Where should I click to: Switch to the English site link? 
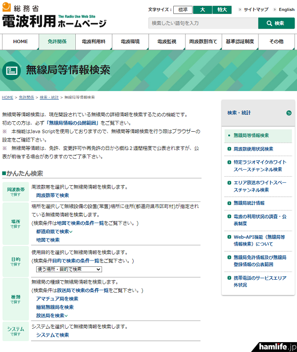pos(286,9)
